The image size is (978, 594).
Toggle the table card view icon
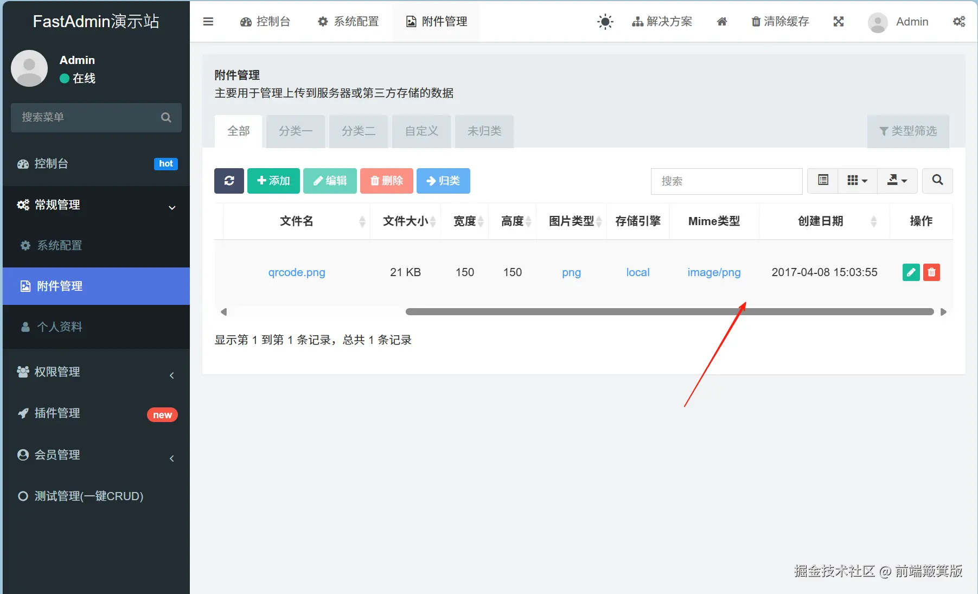[x=823, y=180]
